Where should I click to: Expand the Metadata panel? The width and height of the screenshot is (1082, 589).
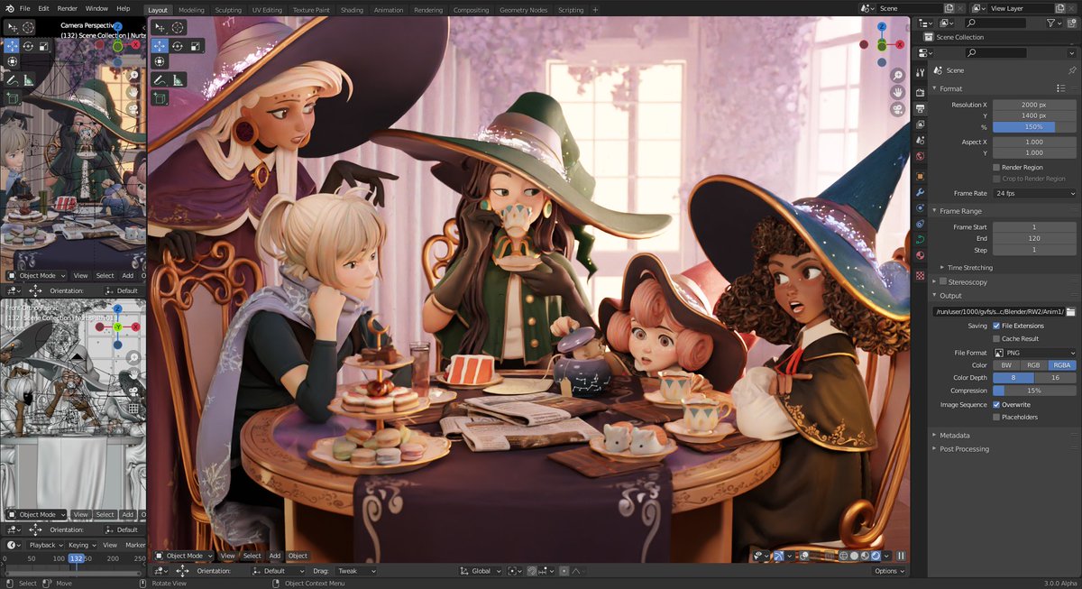953,435
